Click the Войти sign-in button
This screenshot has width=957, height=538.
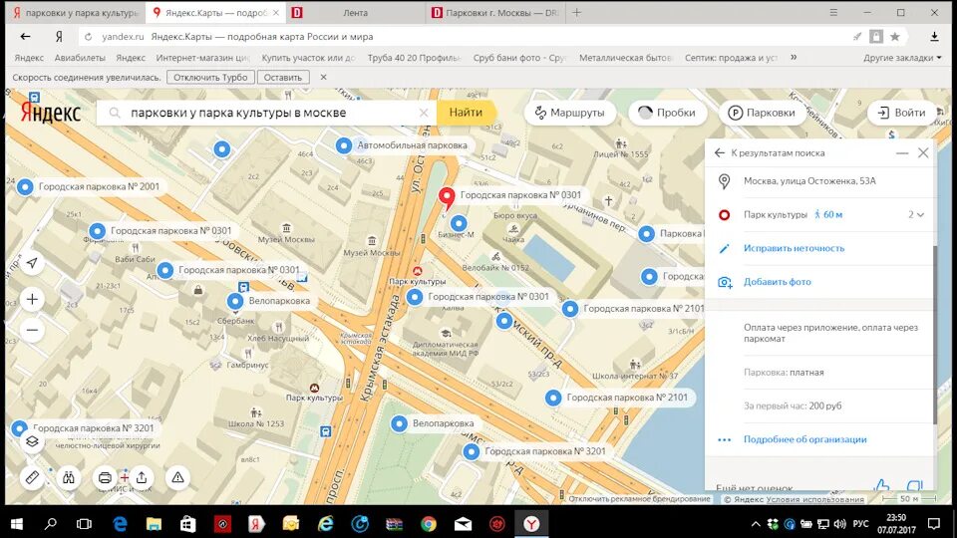902,113
